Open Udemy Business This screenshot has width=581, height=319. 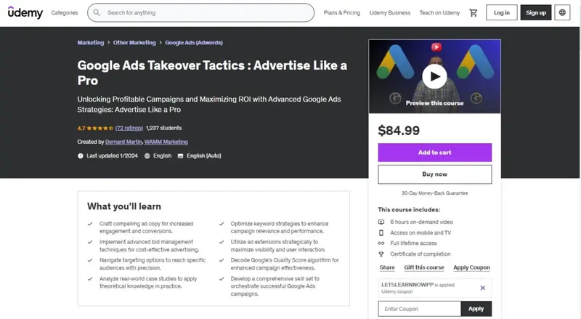[x=390, y=12]
